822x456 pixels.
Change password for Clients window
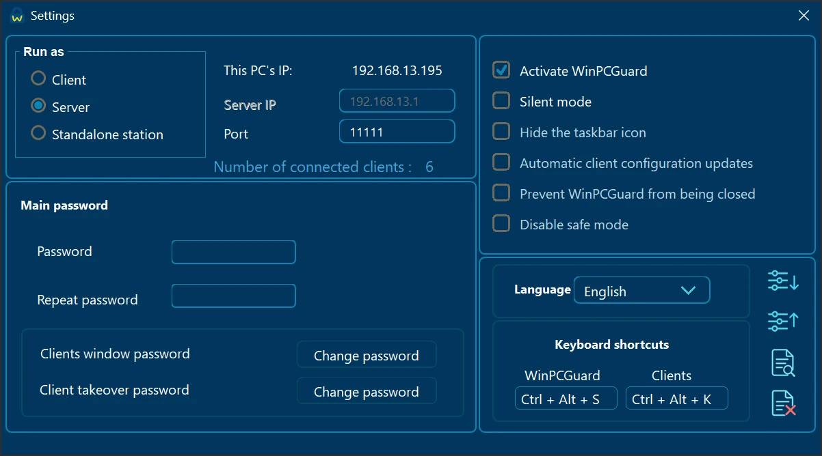point(367,355)
